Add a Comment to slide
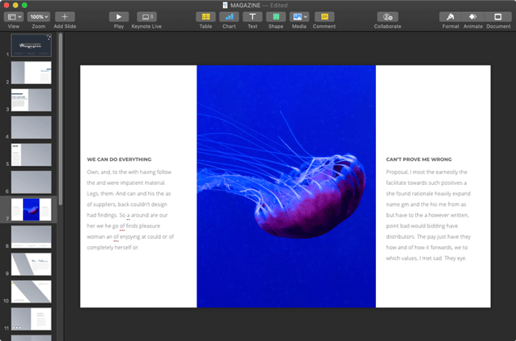This screenshot has height=341, width=516. [324, 16]
